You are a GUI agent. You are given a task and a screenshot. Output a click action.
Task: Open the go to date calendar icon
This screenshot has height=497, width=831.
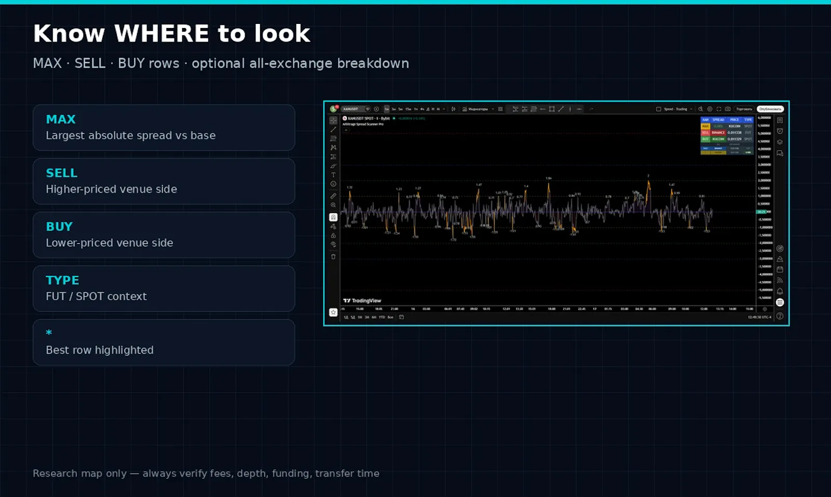coord(401,317)
